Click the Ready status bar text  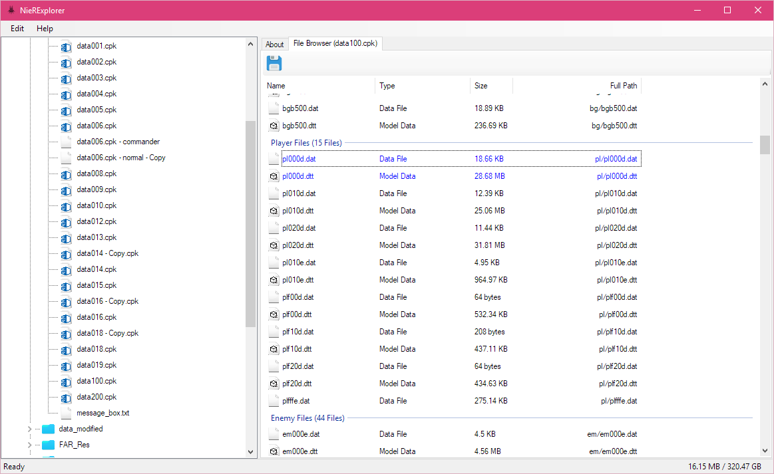pyautogui.click(x=14, y=467)
